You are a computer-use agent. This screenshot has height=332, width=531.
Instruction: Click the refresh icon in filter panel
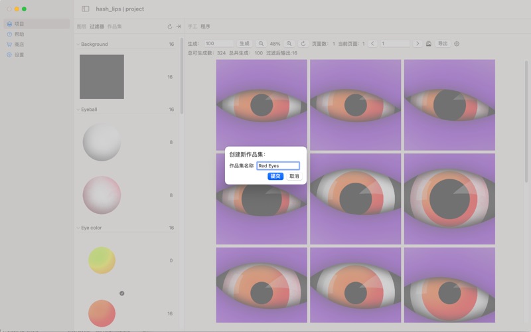coord(170,27)
